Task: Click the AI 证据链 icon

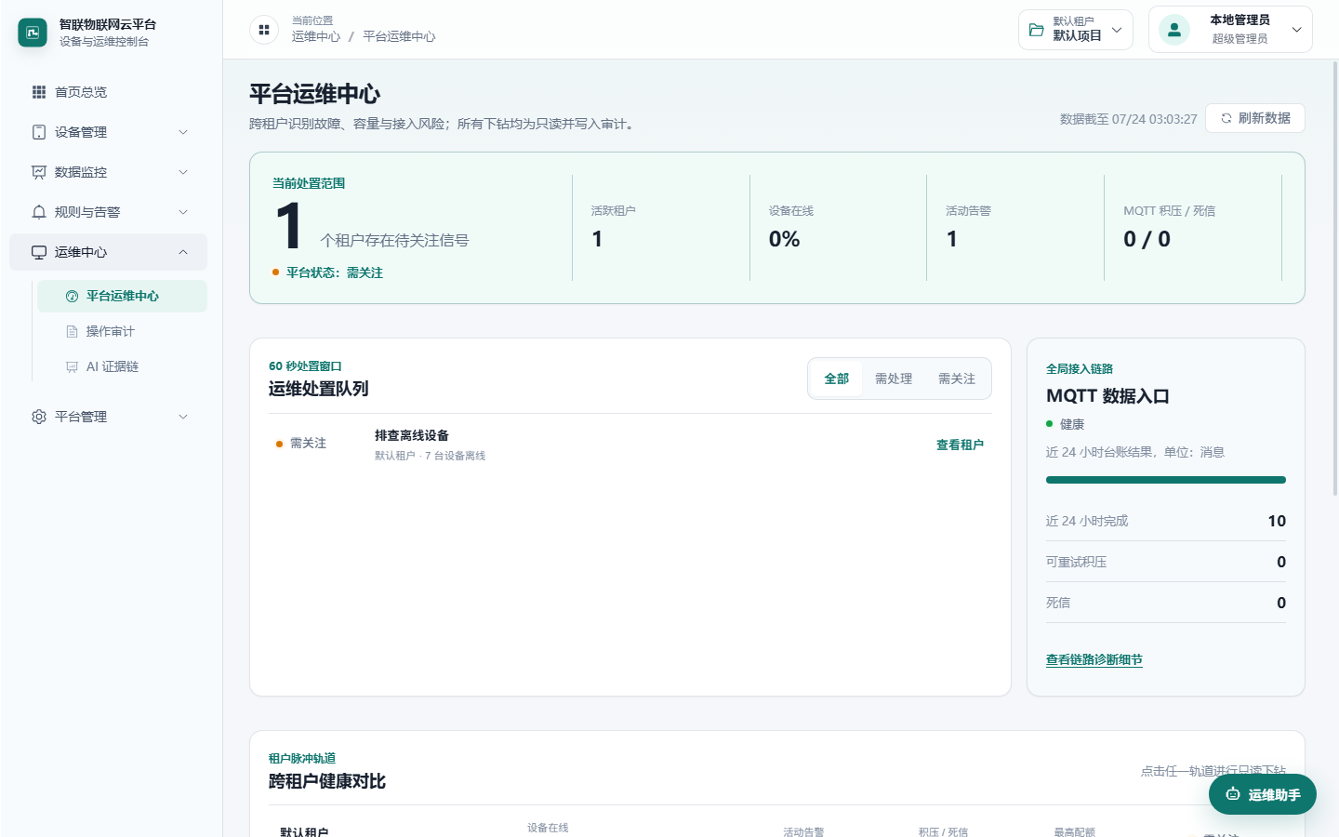Action: (72, 367)
